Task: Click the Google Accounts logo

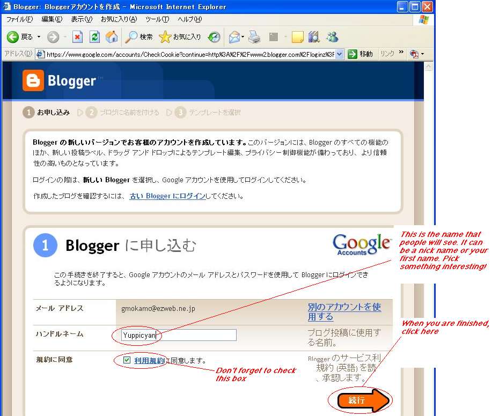Action: (362, 244)
